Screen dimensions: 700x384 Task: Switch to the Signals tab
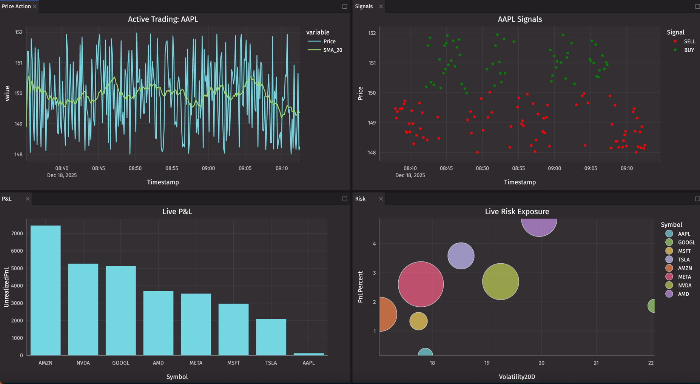[x=364, y=6]
